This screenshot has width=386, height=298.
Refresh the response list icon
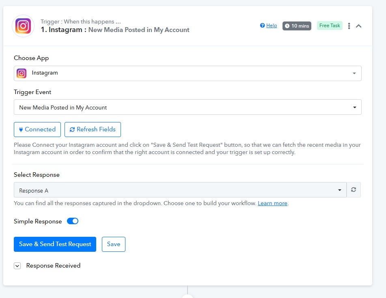[x=354, y=190]
